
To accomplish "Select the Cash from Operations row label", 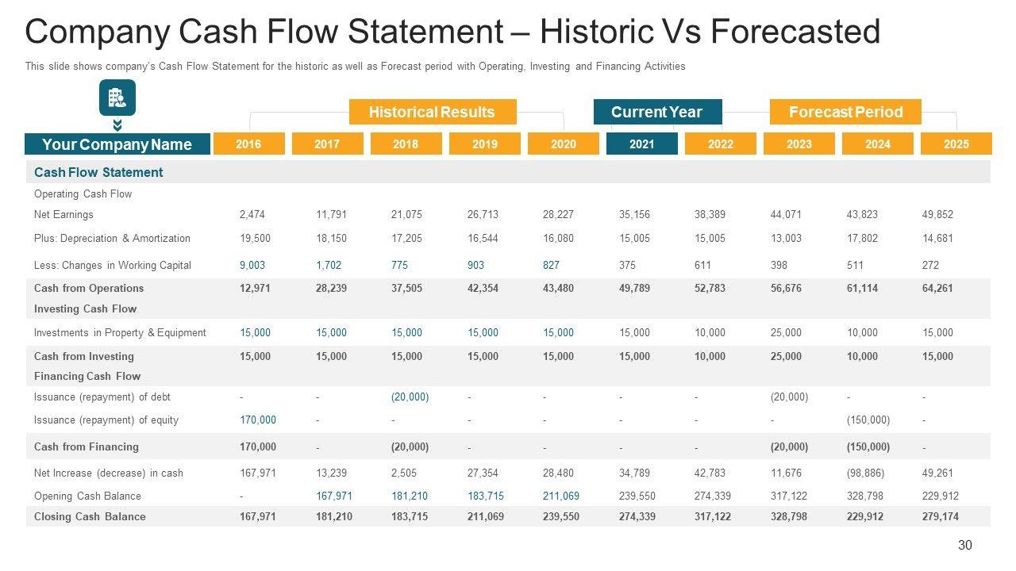I will click(89, 288).
